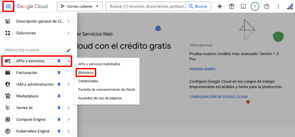Click the Marketplace cart icon
The width and height of the screenshot is (295, 137).
click(8, 96)
